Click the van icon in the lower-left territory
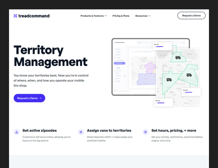 tap(169, 80)
